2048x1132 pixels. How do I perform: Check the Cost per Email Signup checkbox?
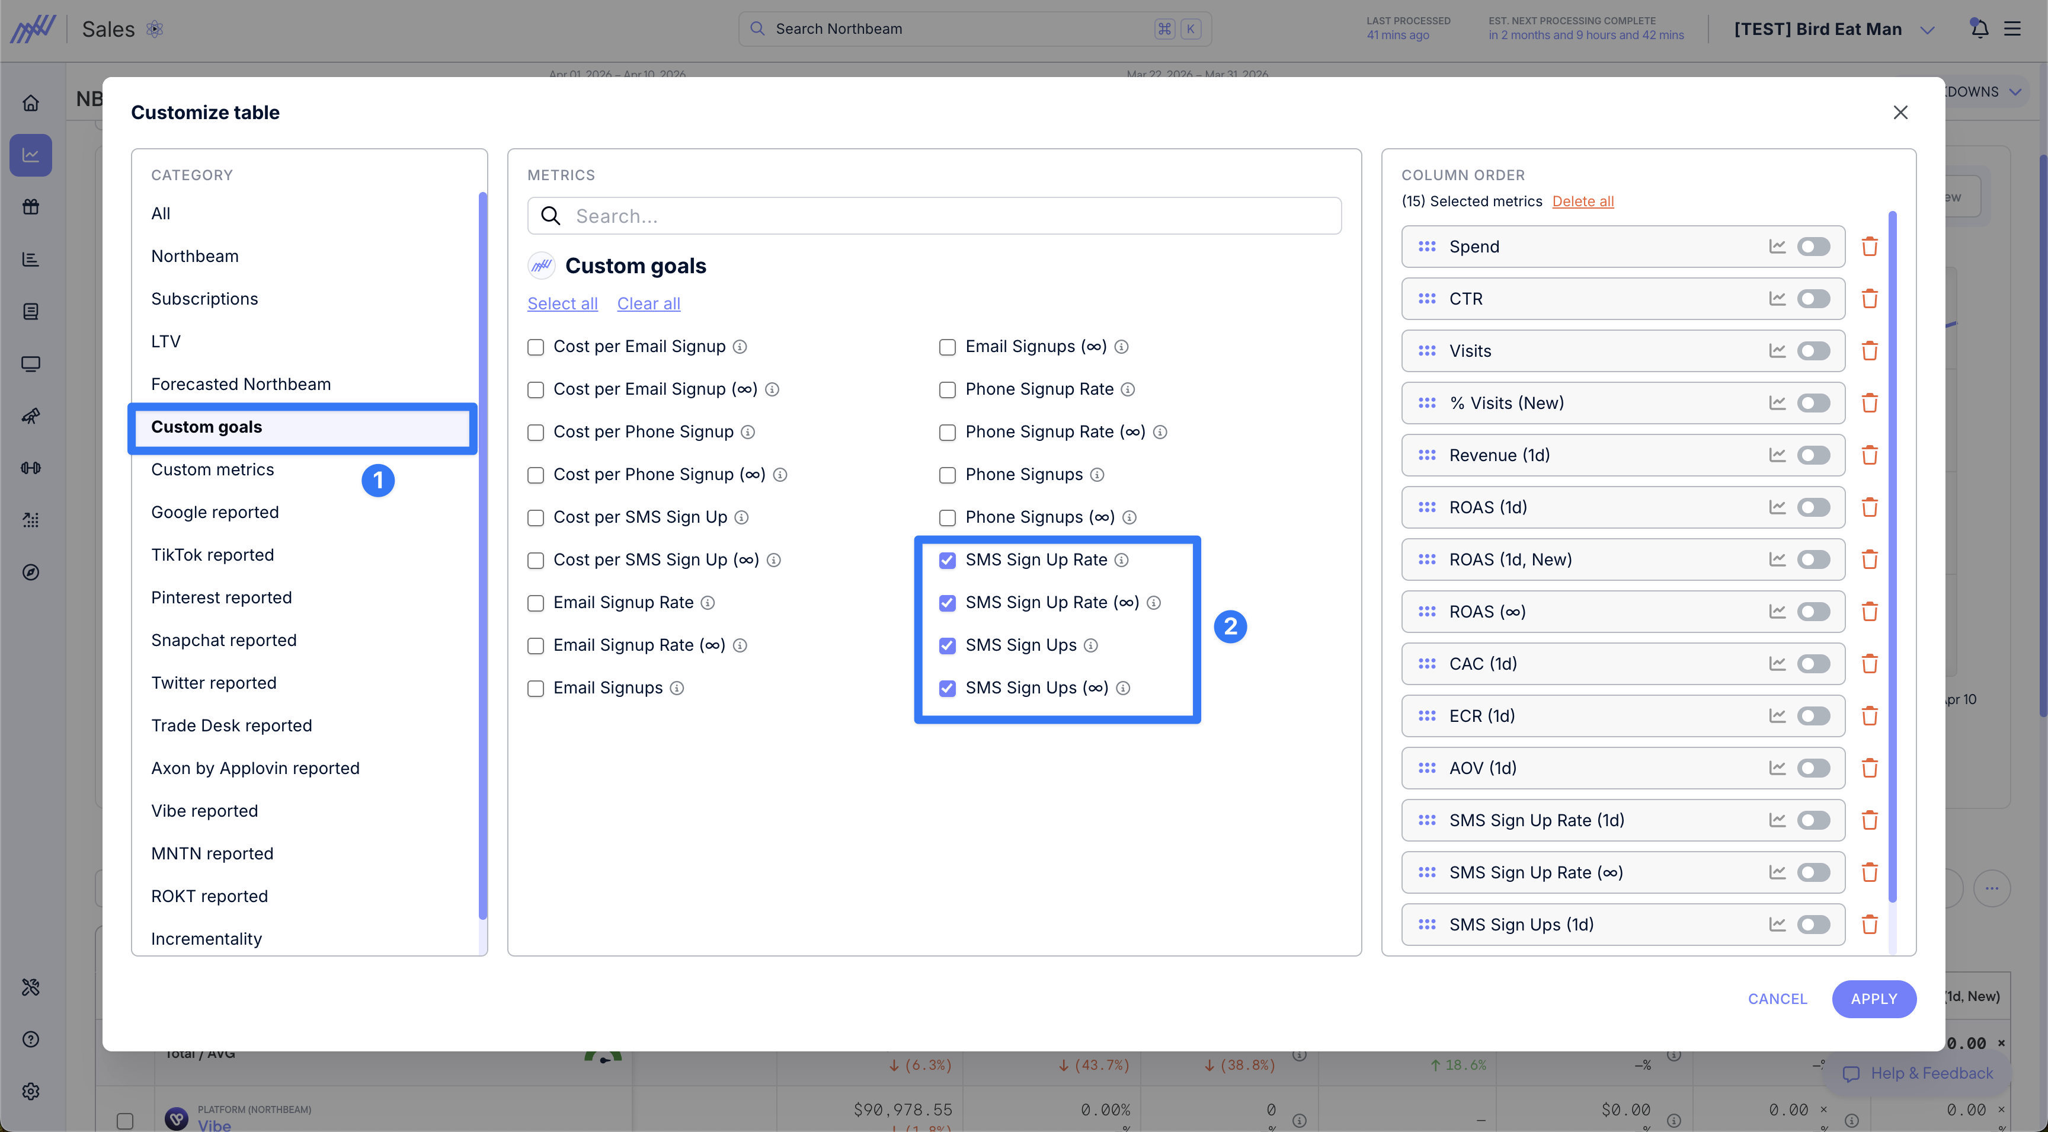coord(536,347)
